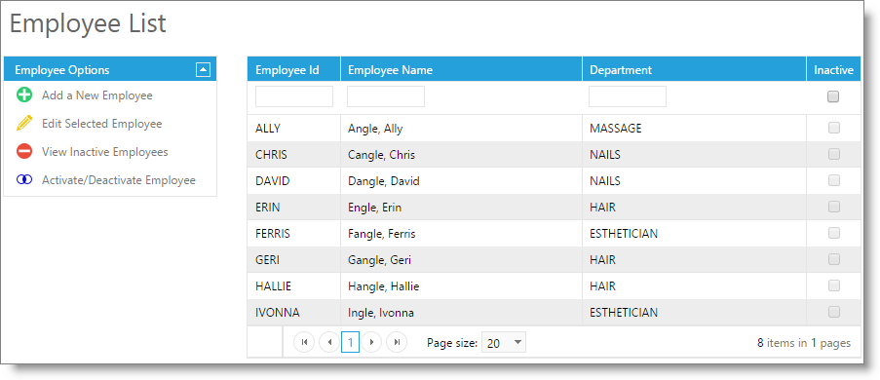This screenshot has width=880, height=380.
Task: Click the name Hangle, Hallie
Action: (383, 286)
